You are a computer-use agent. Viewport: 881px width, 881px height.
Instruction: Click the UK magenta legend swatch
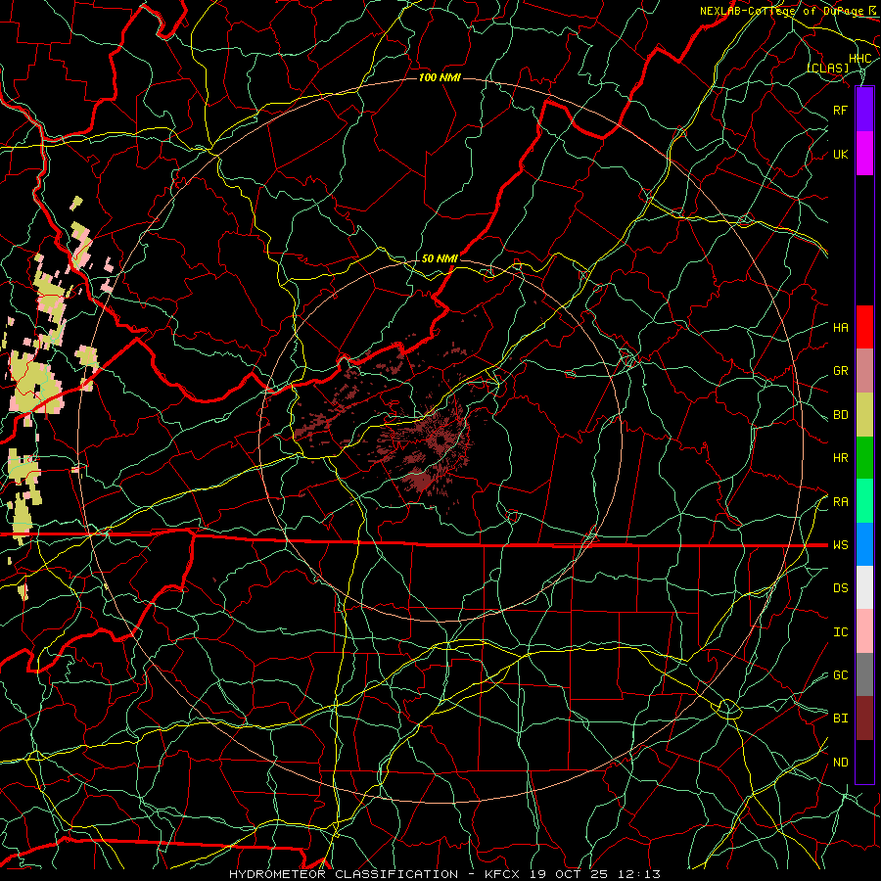(864, 154)
